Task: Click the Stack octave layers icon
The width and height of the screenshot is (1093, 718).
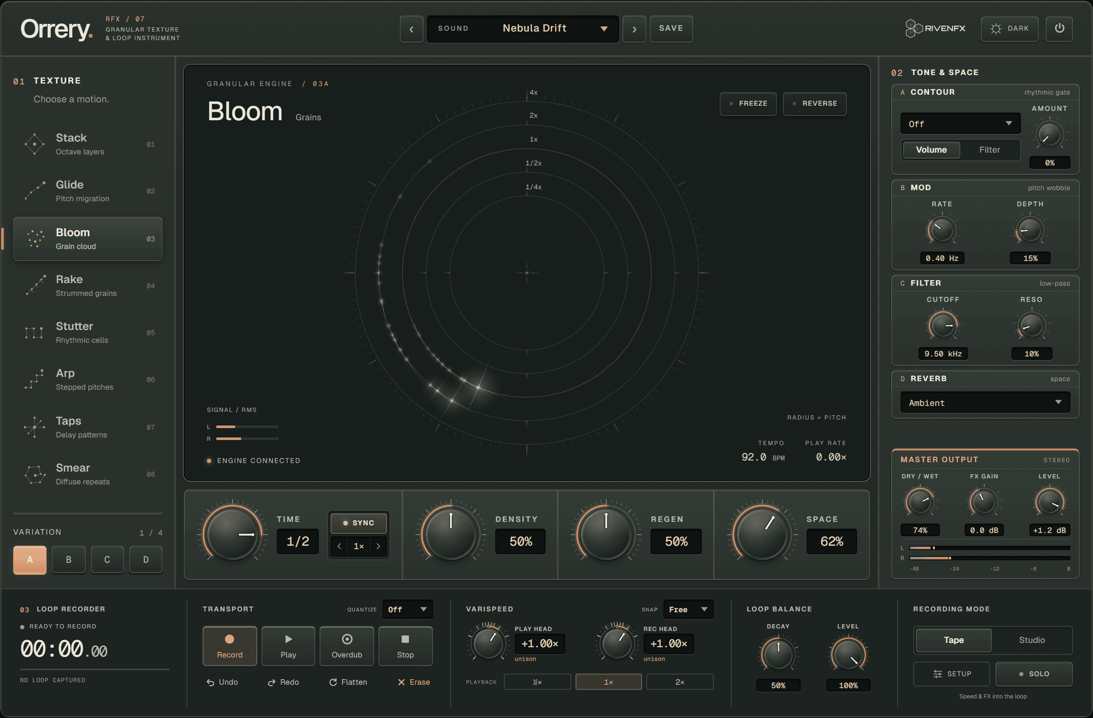Action: tap(35, 144)
